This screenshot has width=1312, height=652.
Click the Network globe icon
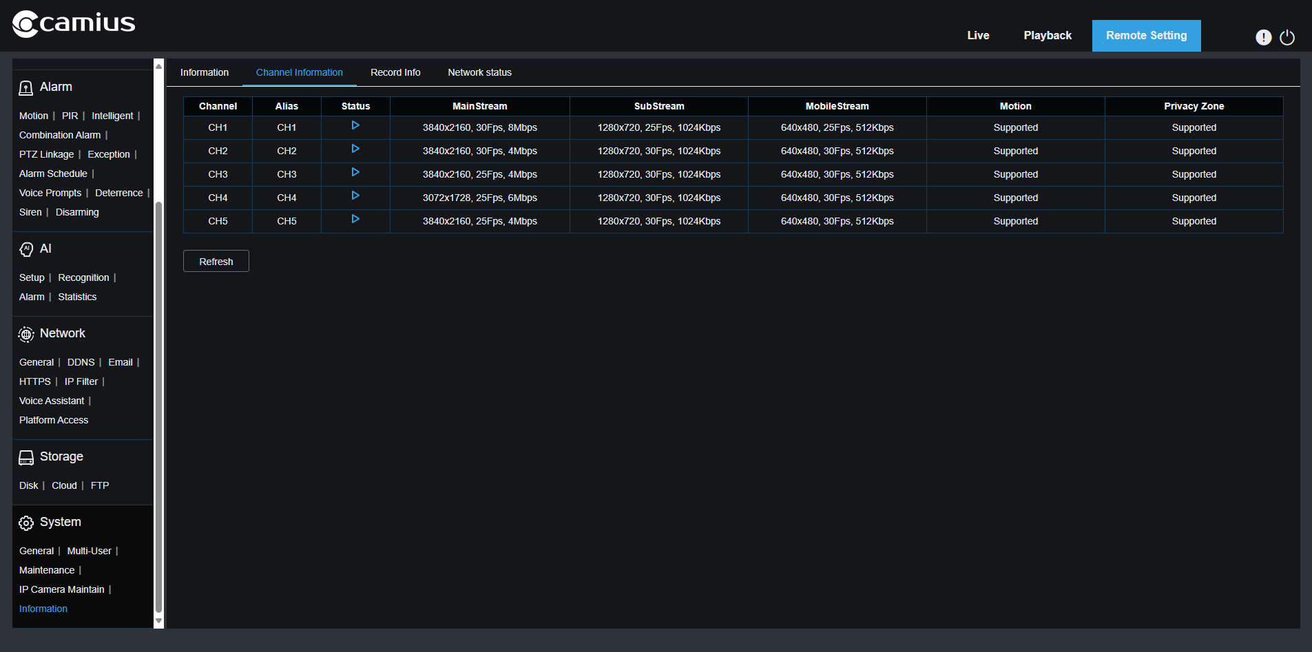(26, 335)
